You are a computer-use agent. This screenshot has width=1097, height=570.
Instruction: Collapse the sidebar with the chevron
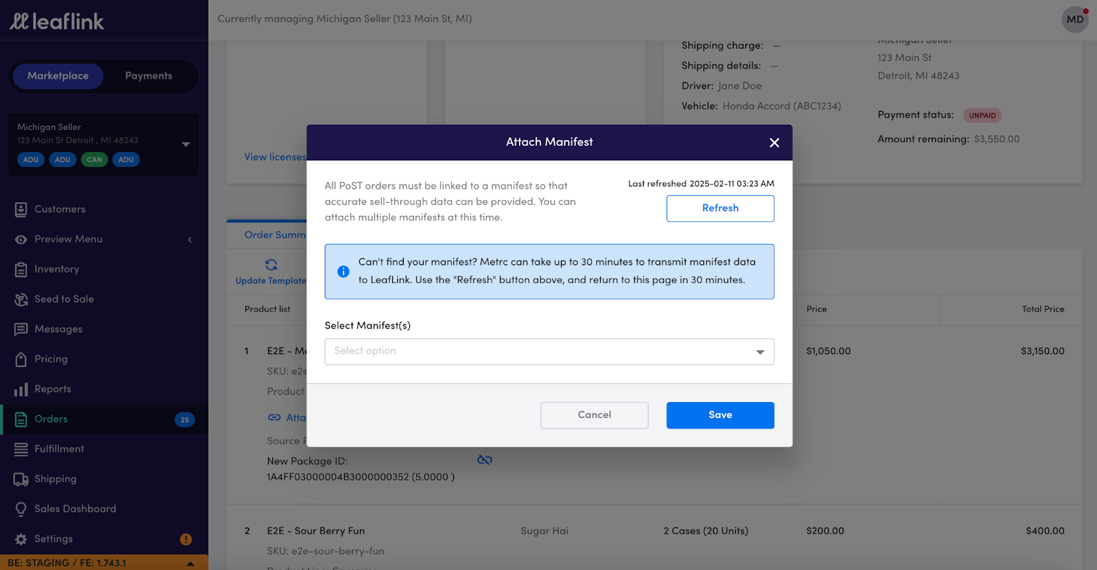point(190,239)
